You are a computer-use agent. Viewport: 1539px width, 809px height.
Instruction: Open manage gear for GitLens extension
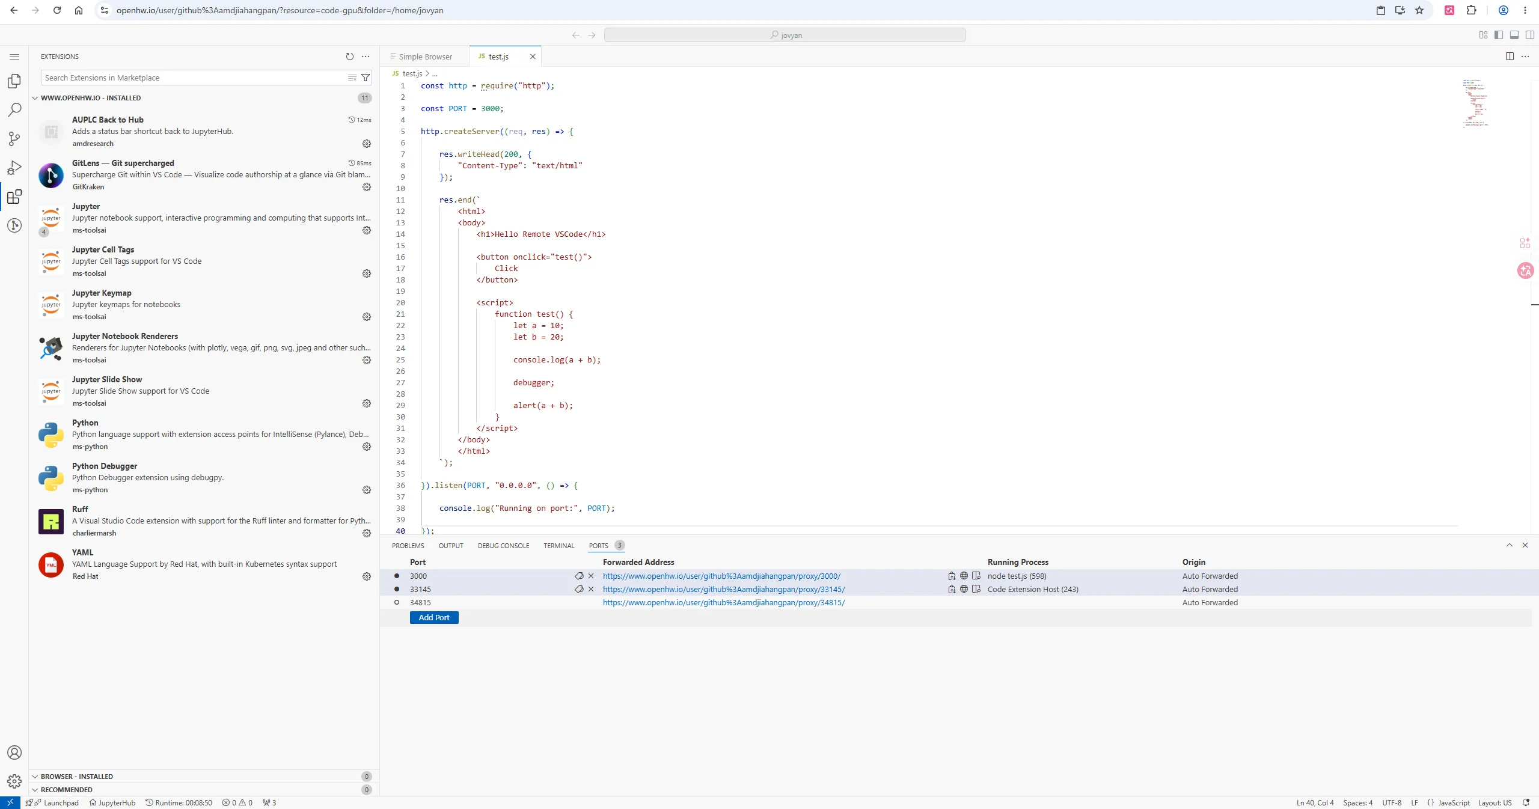367,187
